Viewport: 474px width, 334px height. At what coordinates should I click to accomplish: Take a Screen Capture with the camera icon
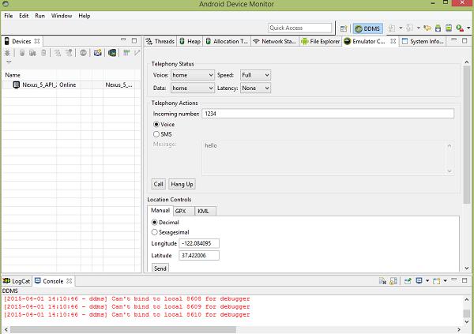[98, 53]
